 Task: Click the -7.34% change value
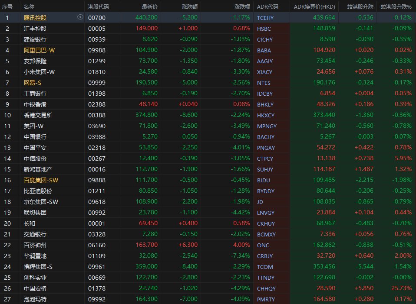point(240,255)
